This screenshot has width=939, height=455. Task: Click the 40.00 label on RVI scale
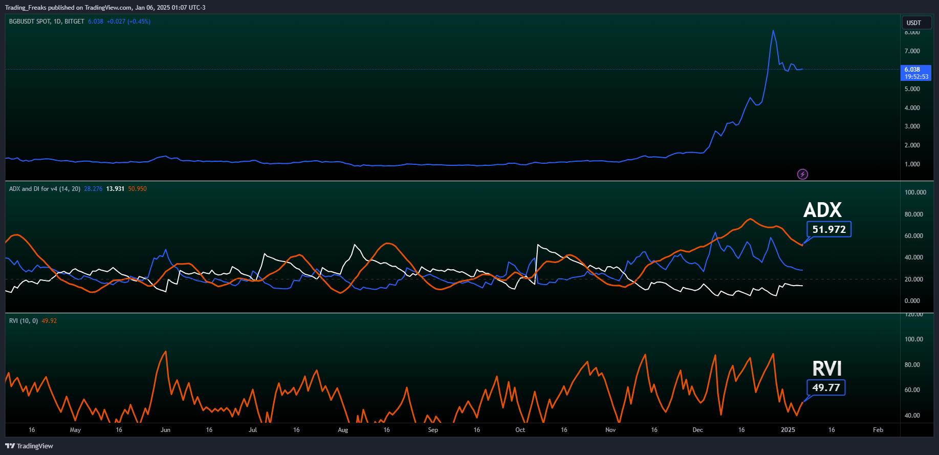pyautogui.click(x=912, y=416)
